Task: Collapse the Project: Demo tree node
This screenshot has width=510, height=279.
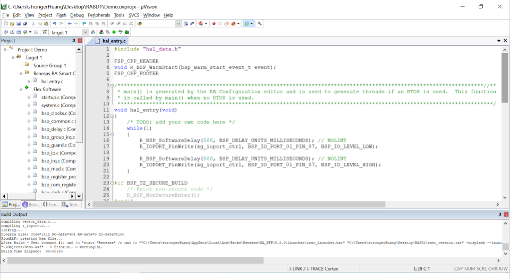Action: point(5,49)
